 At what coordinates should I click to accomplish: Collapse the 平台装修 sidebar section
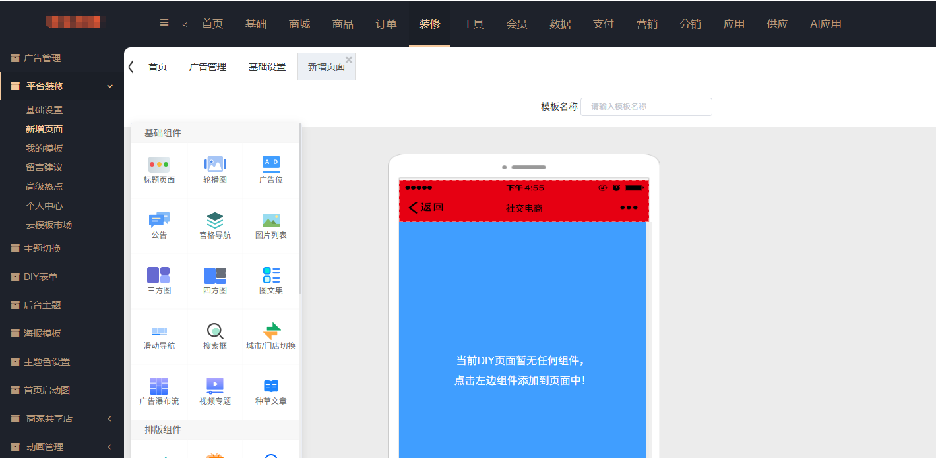coord(109,86)
